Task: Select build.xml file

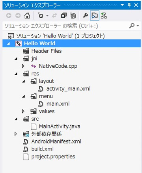Action: coord(43,149)
